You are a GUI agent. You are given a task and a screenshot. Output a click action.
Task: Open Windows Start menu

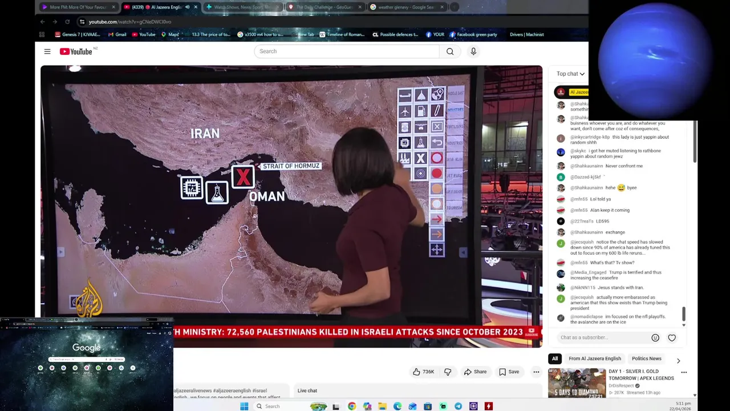[x=244, y=406]
